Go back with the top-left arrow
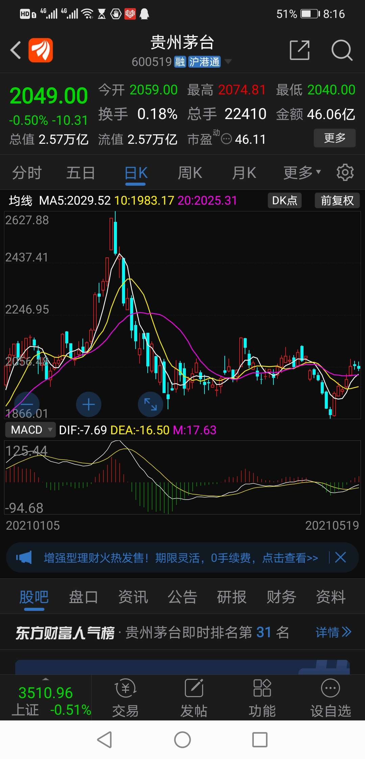365x759 pixels. pos(16,50)
